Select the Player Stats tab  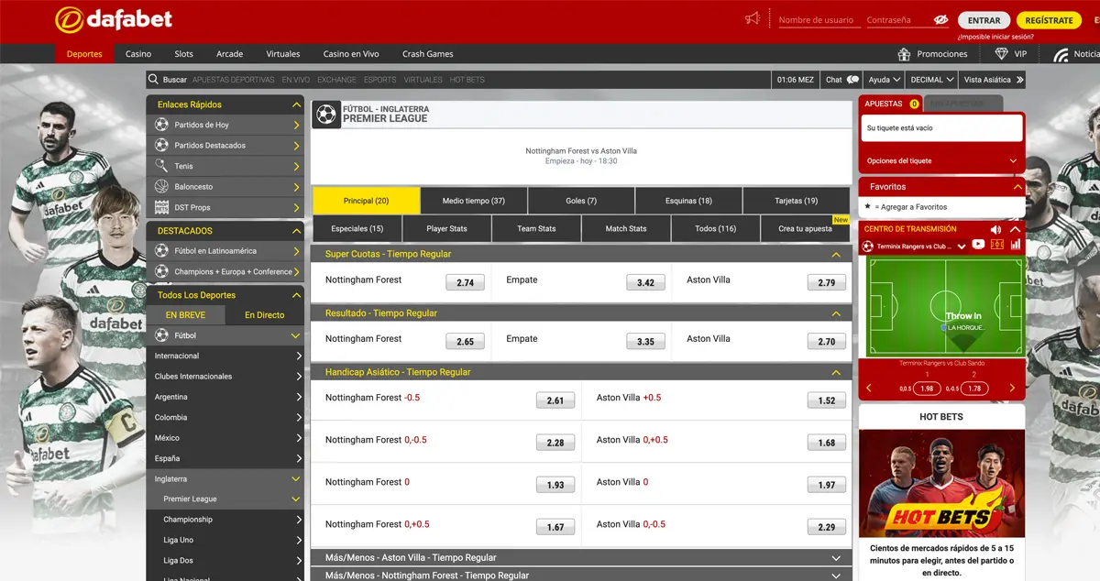coord(446,228)
